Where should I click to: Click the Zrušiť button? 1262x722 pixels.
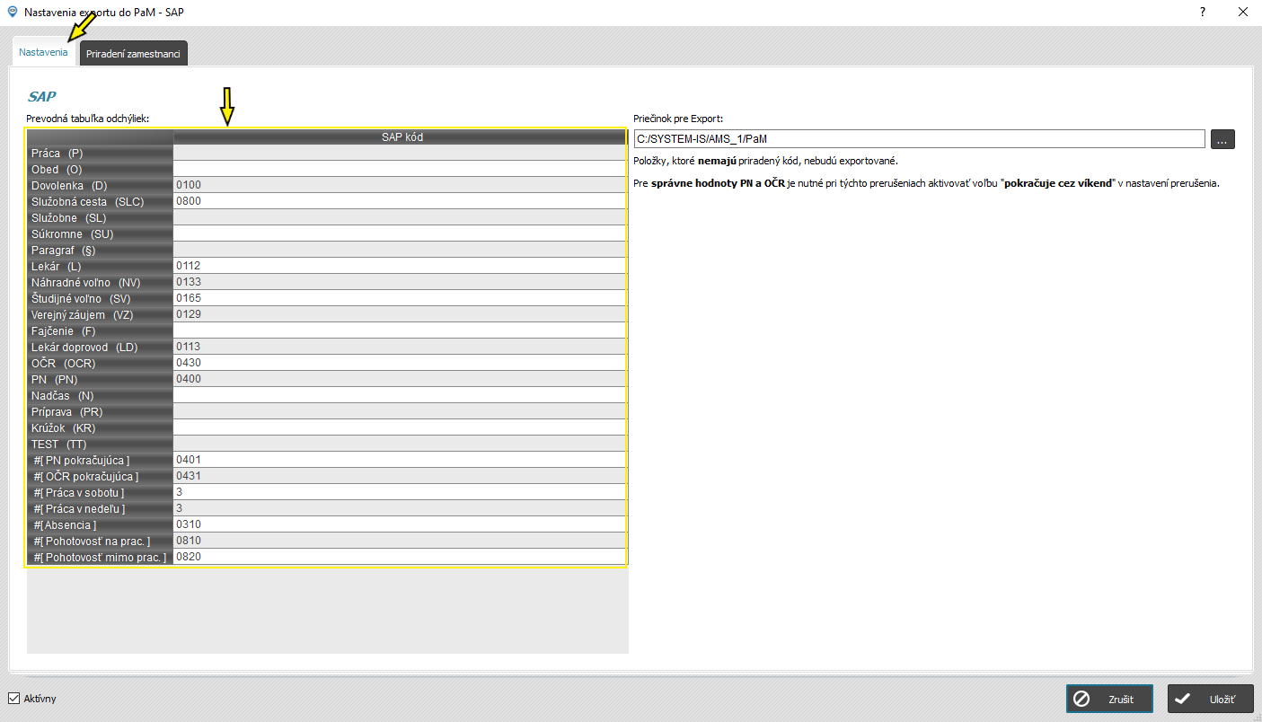[1109, 699]
